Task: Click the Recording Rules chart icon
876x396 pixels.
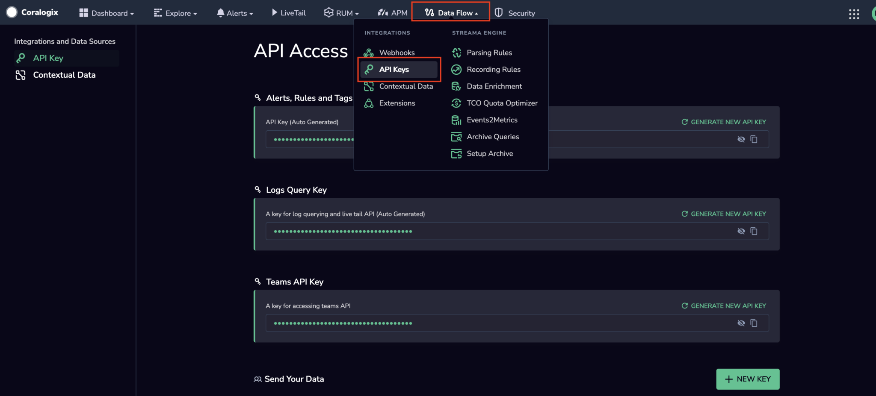Action: [456, 69]
